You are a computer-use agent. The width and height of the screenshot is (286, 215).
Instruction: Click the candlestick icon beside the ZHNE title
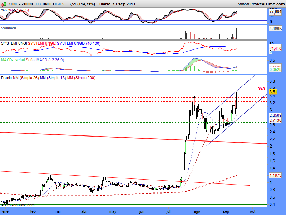click(4, 4)
